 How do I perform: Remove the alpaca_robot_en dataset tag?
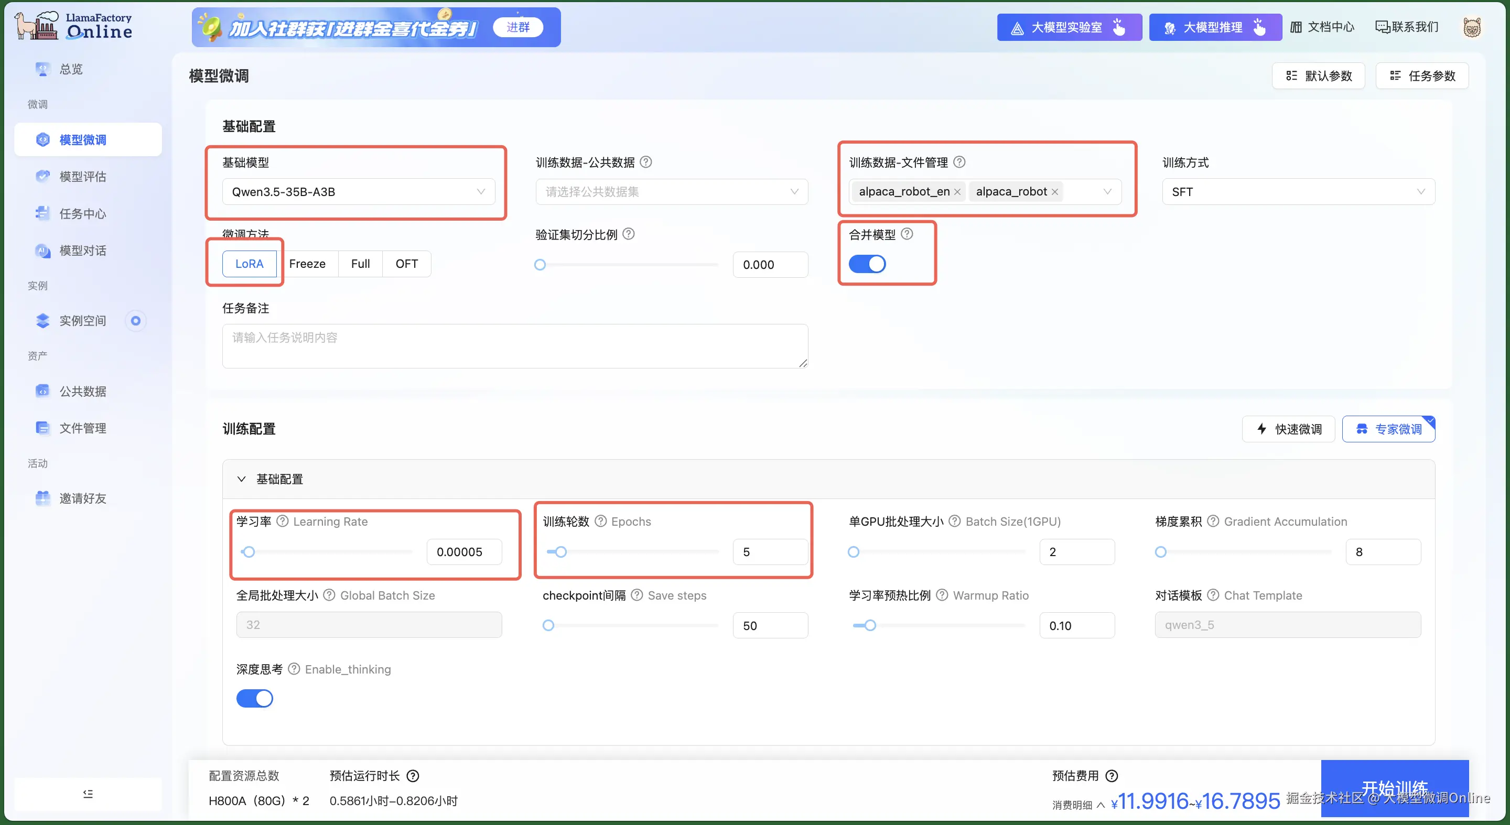[957, 192]
